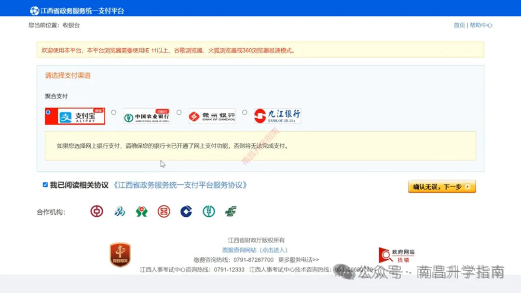Click the online banking payment notice text
This screenshot has height=293, width=521.
pyautogui.click(x=172, y=146)
